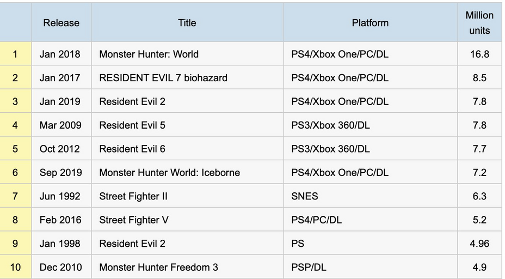Select Monster Hunter World: Iceborne title
Image resolution: width=505 pixels, height=279 pixels.
click(169, 173)
